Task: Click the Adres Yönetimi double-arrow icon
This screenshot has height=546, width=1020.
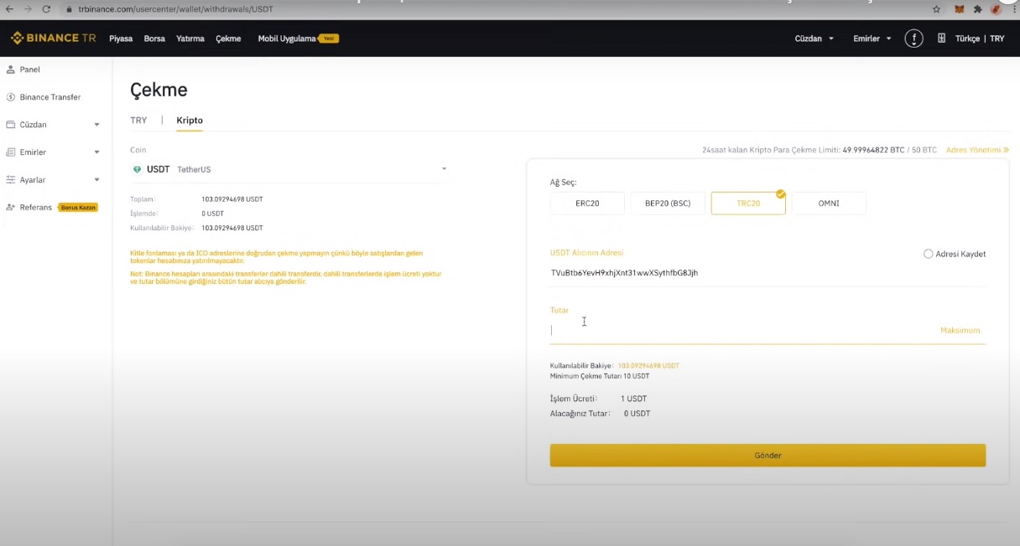Action: point(1006,150)
